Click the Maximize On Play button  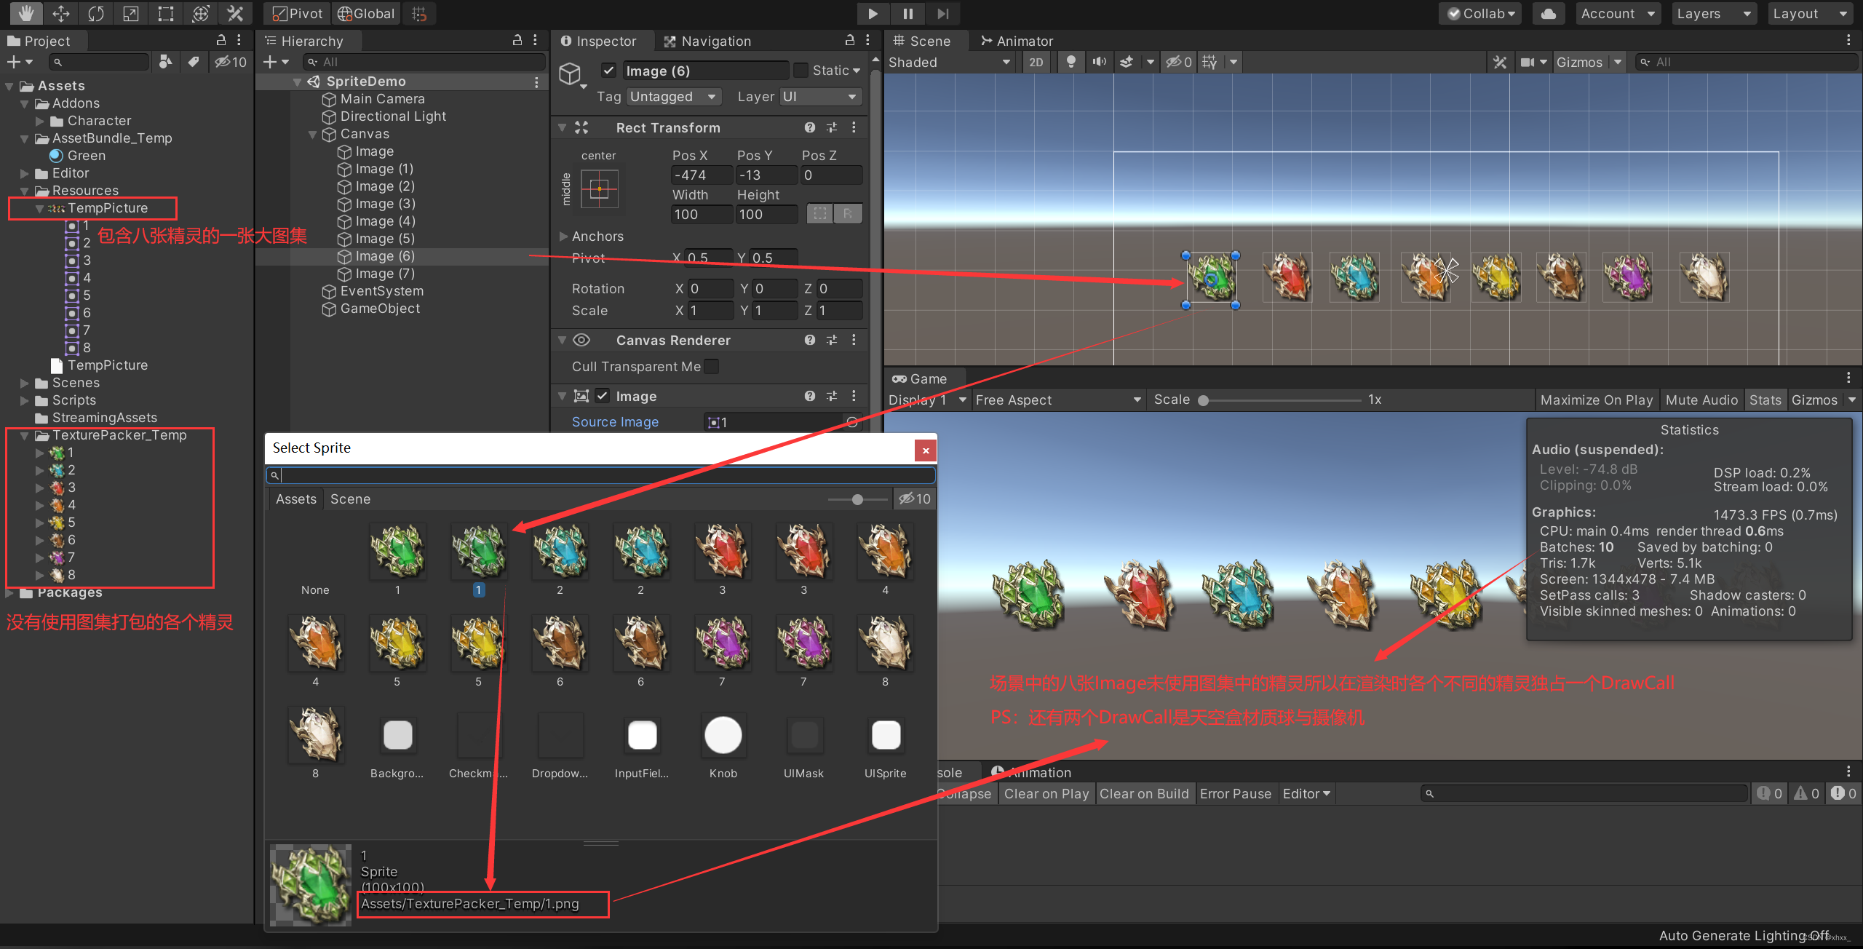coord(1596,400)
